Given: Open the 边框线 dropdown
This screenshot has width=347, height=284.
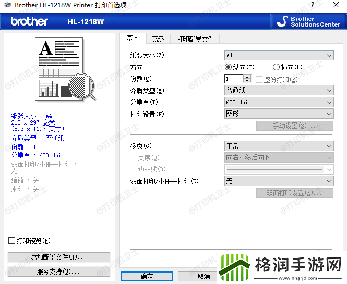Looking at the screenshot, I should tap(279, 169).
